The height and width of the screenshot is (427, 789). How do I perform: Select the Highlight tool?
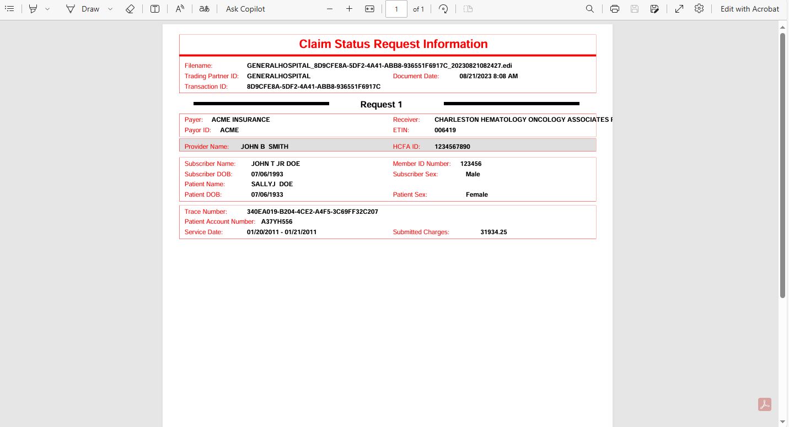point(34,9)
